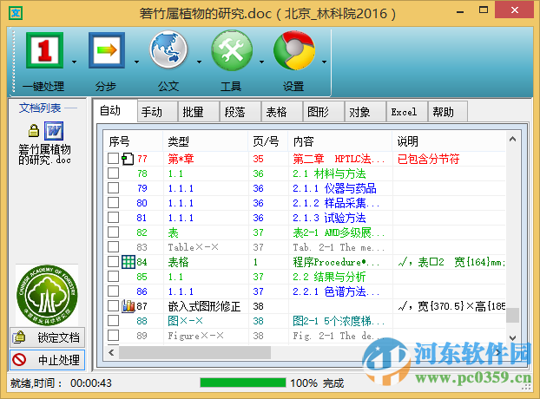The height and width of the screenshot is (399, 540).
Task: Click the 文档列表 panel heading
Action: (40, 108)
